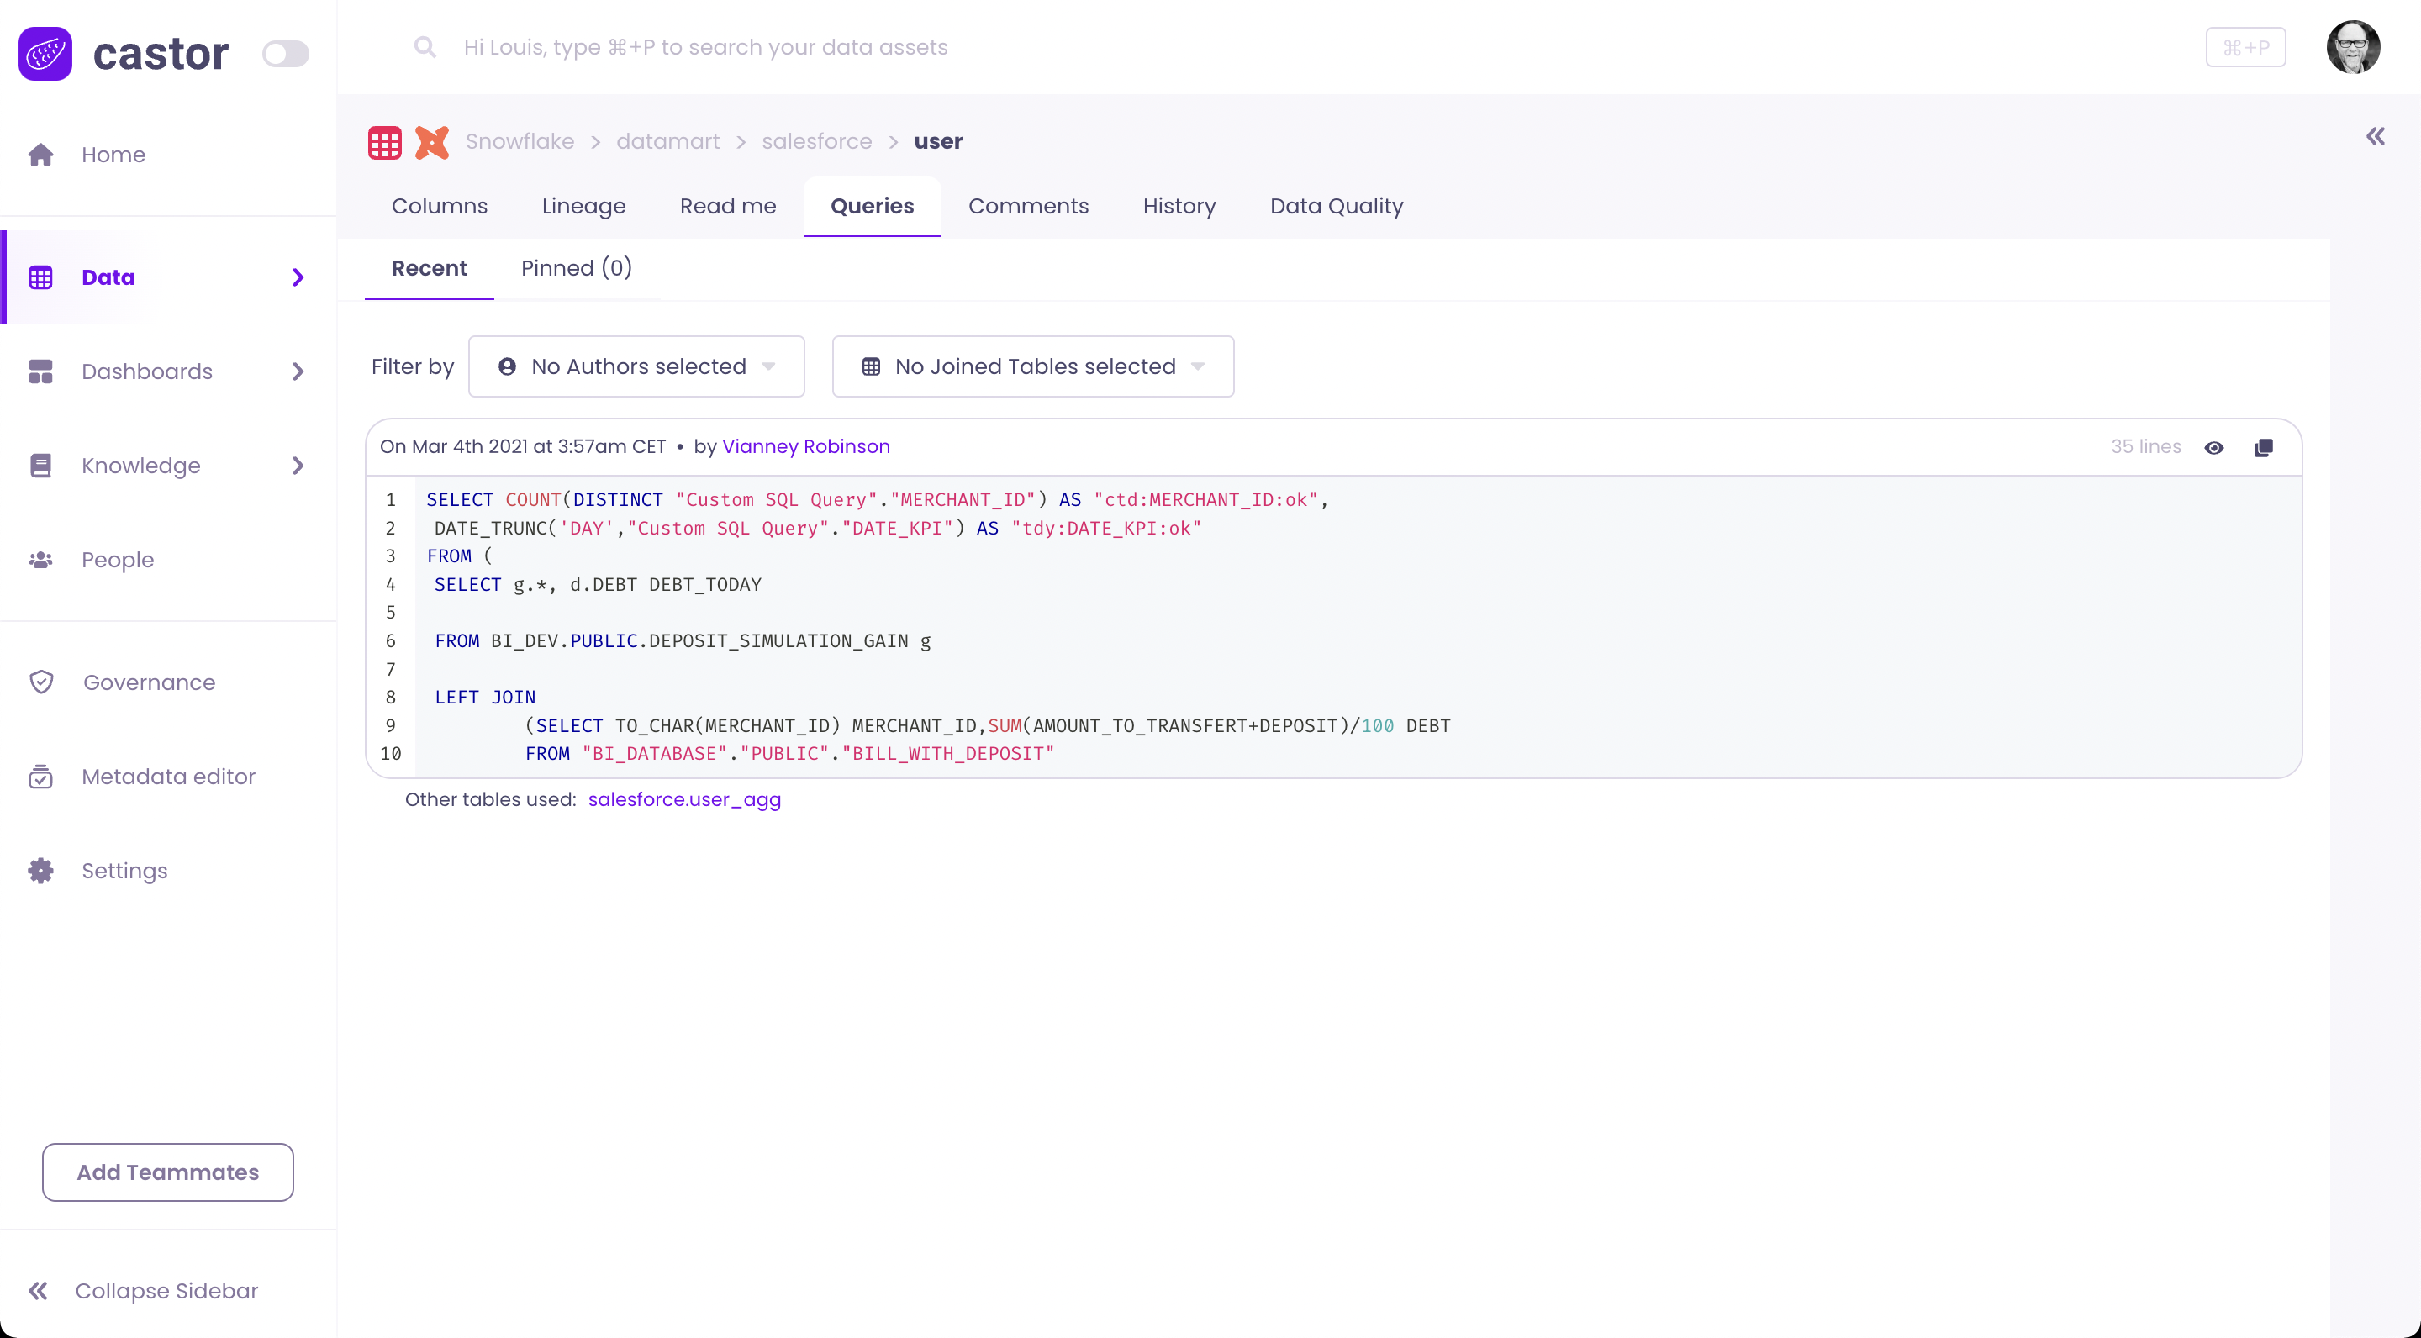2421x1338 pixels.
Task: Open the No Authors selected dropdown
Action: (636, 366)
